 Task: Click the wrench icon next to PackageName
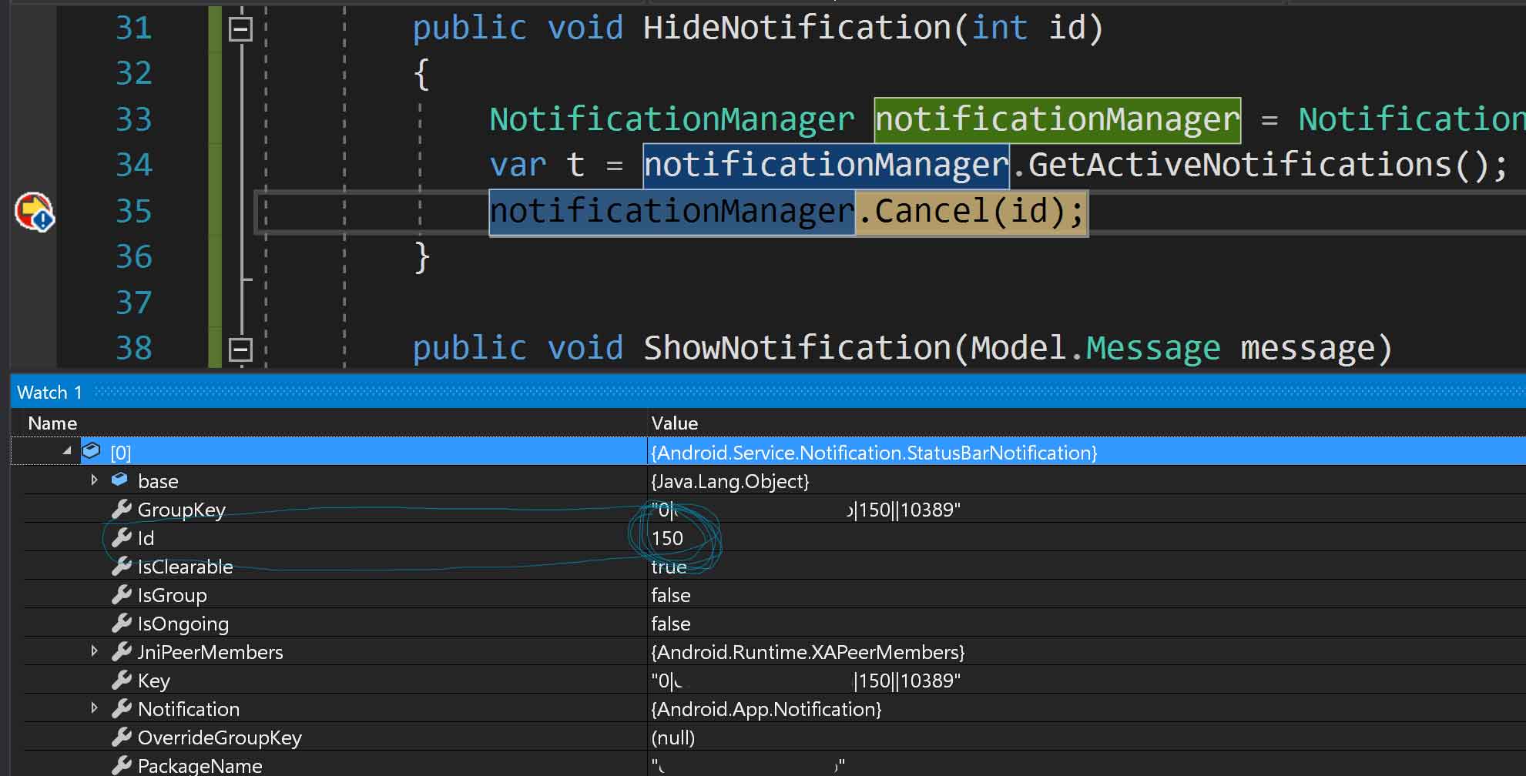(x=123, y=765)
